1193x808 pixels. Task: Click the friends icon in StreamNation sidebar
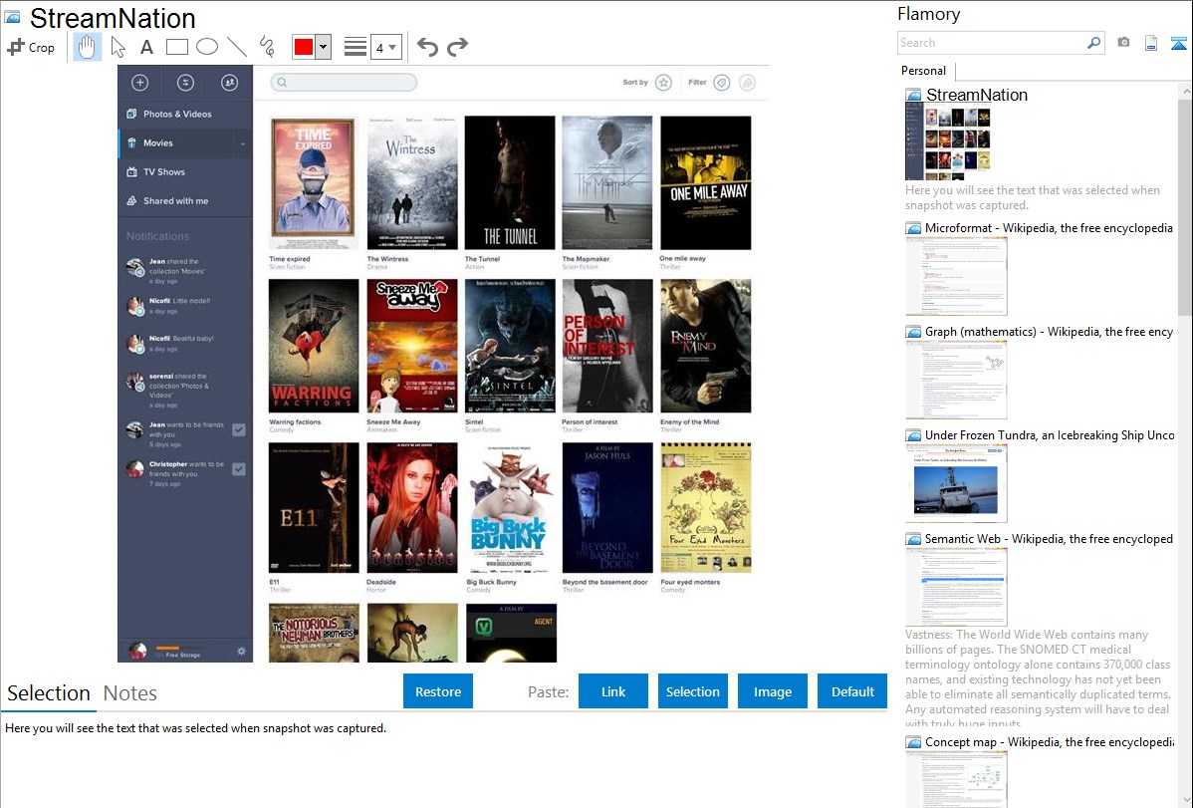point(229,83)
